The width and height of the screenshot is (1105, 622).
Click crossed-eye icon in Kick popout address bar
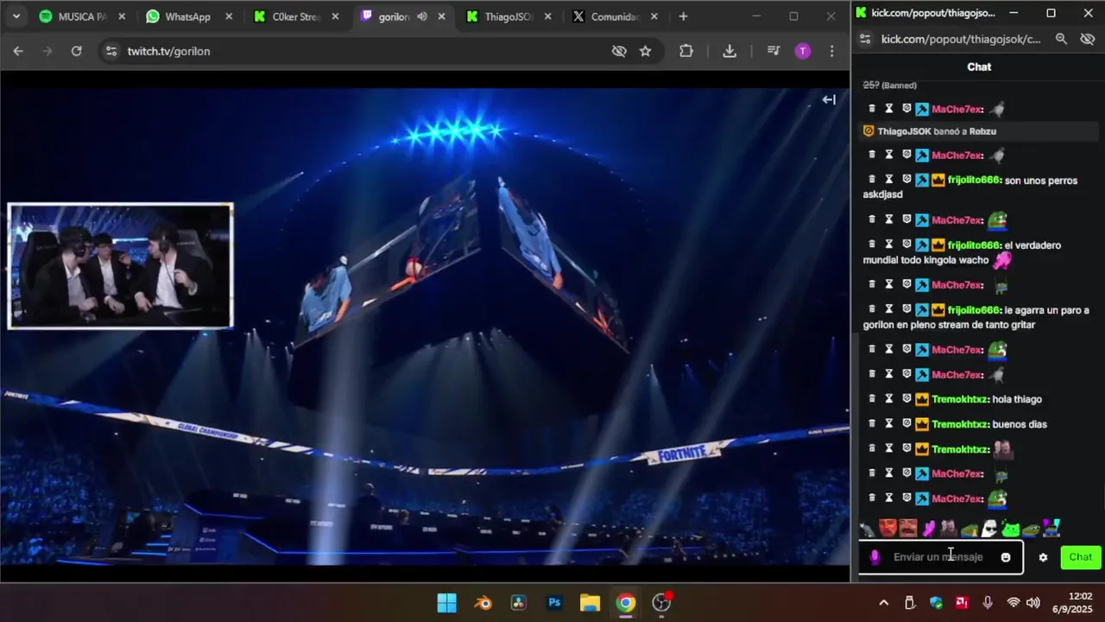[1087, 39]
